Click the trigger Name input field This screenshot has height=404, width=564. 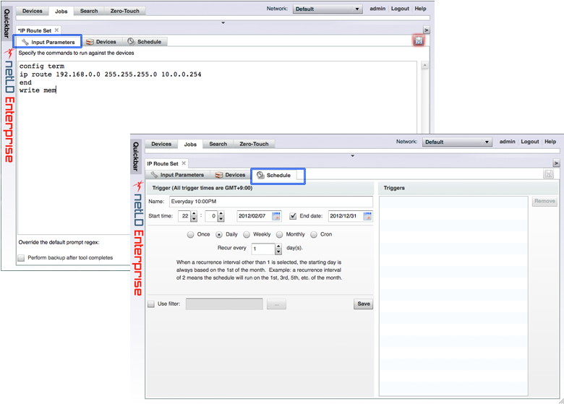point(271,202)
